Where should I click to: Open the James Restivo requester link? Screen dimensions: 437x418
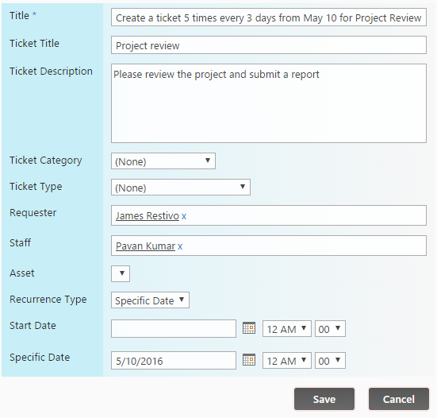(x=148, y=216)
